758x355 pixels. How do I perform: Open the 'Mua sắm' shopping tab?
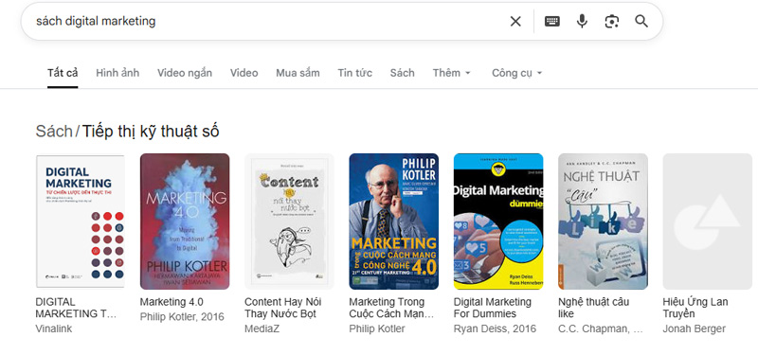[298, 73]
